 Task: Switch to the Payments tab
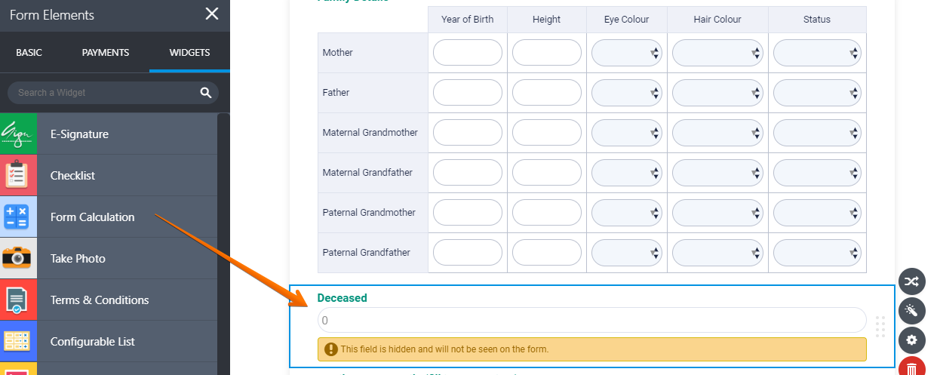point(106,53)
